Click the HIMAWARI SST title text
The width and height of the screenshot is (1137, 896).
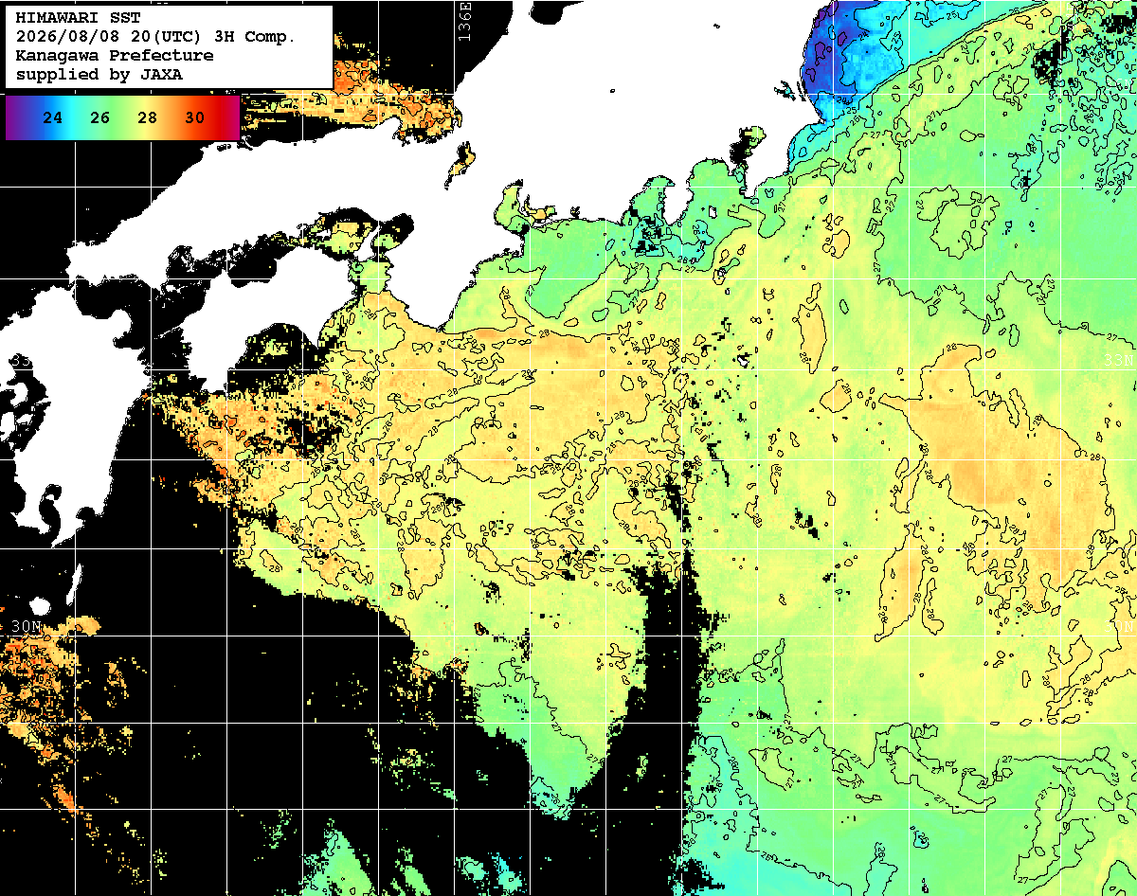point(78,18)
